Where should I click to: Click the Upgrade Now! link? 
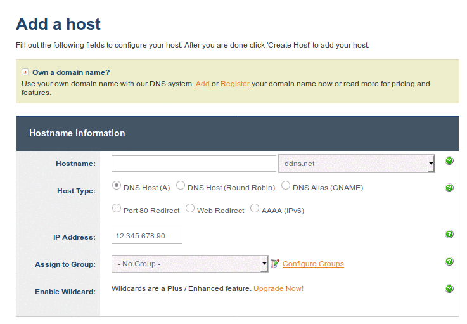[278, 289]
